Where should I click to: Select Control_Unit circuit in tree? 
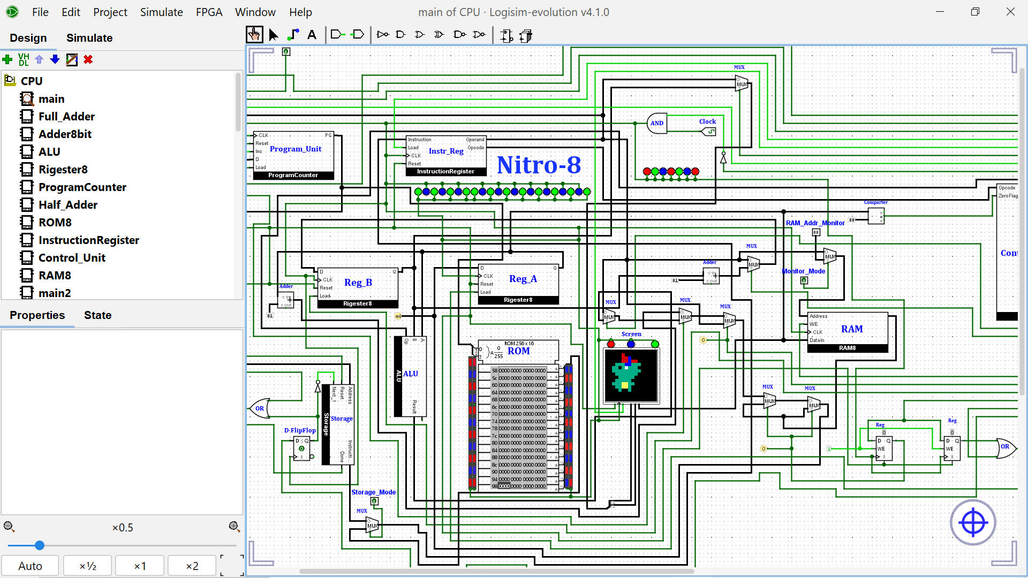(x=72, y=258)
